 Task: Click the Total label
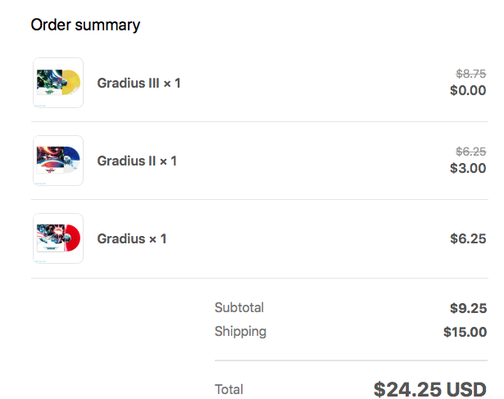point(229,389)
